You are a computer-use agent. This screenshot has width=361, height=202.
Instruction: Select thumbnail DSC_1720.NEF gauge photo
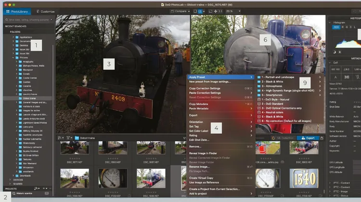[x=113, y=178]
